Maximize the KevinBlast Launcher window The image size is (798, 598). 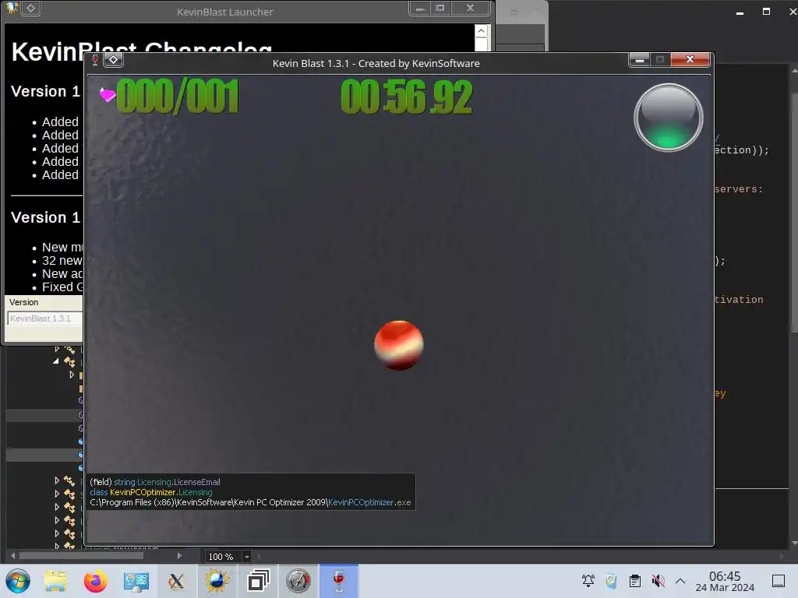coord(440,9)
